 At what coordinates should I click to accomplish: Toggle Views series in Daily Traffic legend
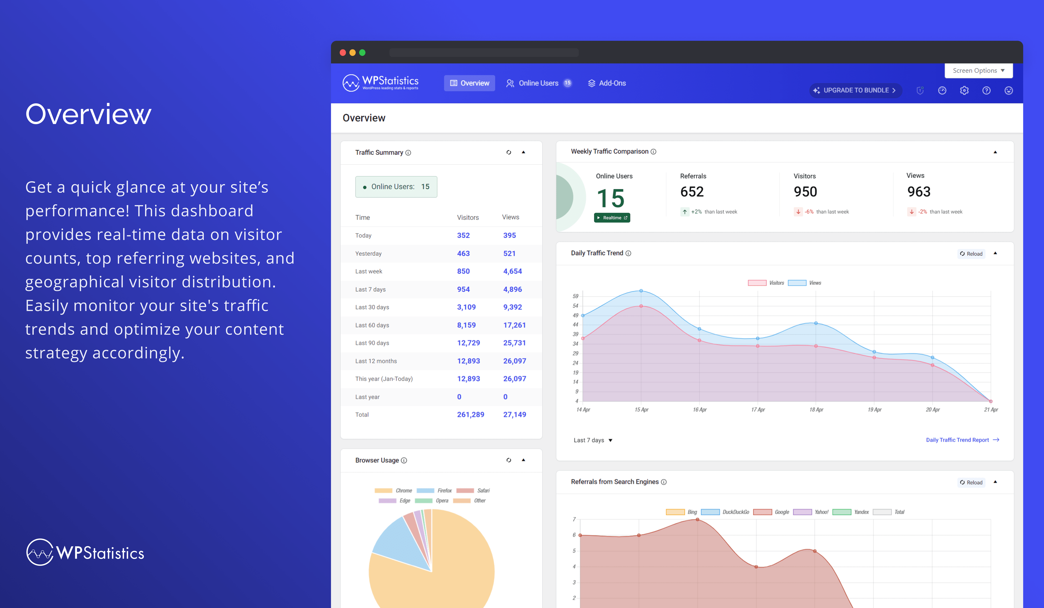(x=804, y=283)
